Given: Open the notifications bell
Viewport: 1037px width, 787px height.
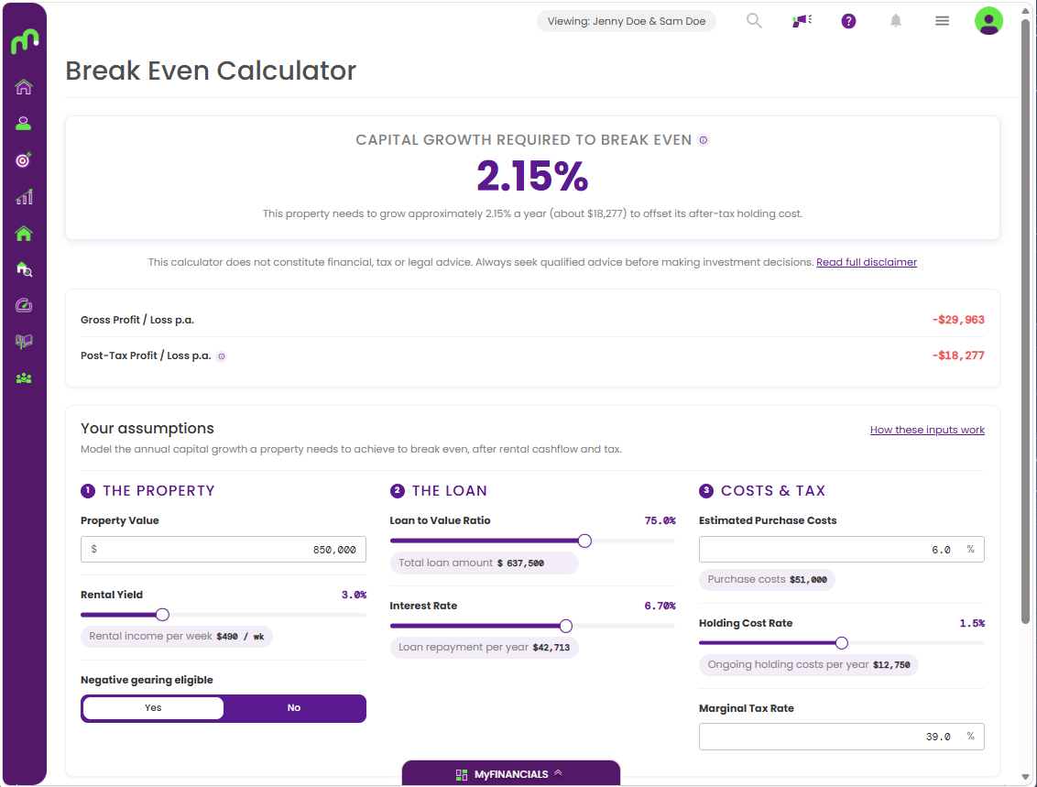Looking at the screenshot, I should click(896, 21).
